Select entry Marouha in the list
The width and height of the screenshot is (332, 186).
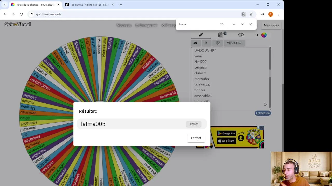[202, 79]
